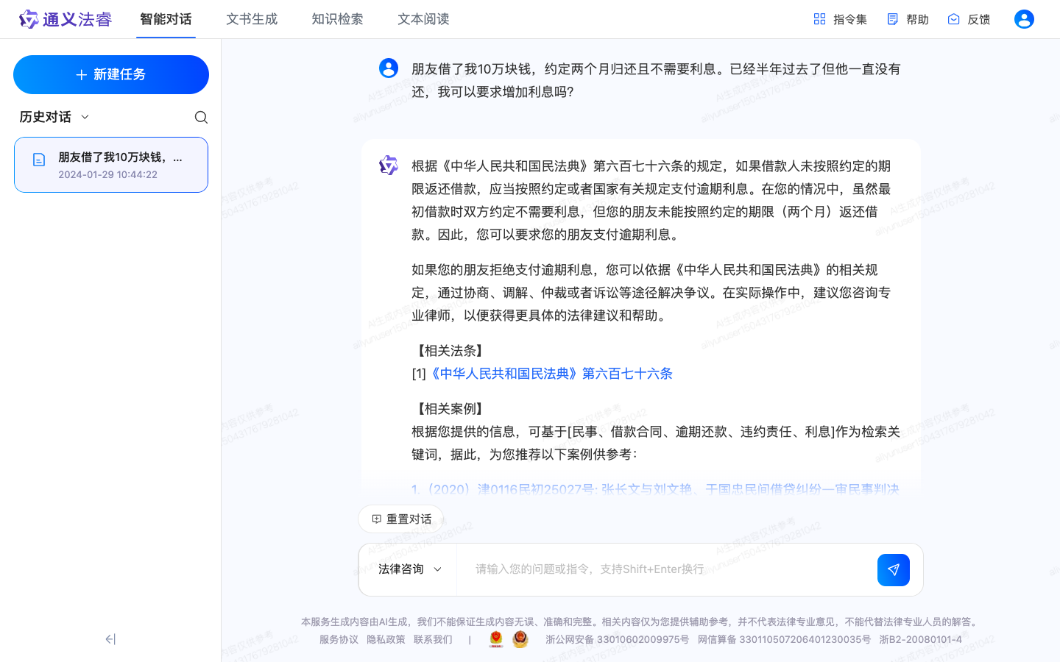This screenshot has height=662, width=1060.
Task: Open the 指令集 instruction set panel
Action: pos(840,19)
